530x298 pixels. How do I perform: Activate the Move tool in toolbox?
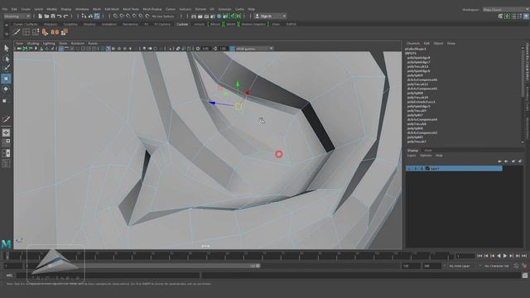click(x=6, y=79)
